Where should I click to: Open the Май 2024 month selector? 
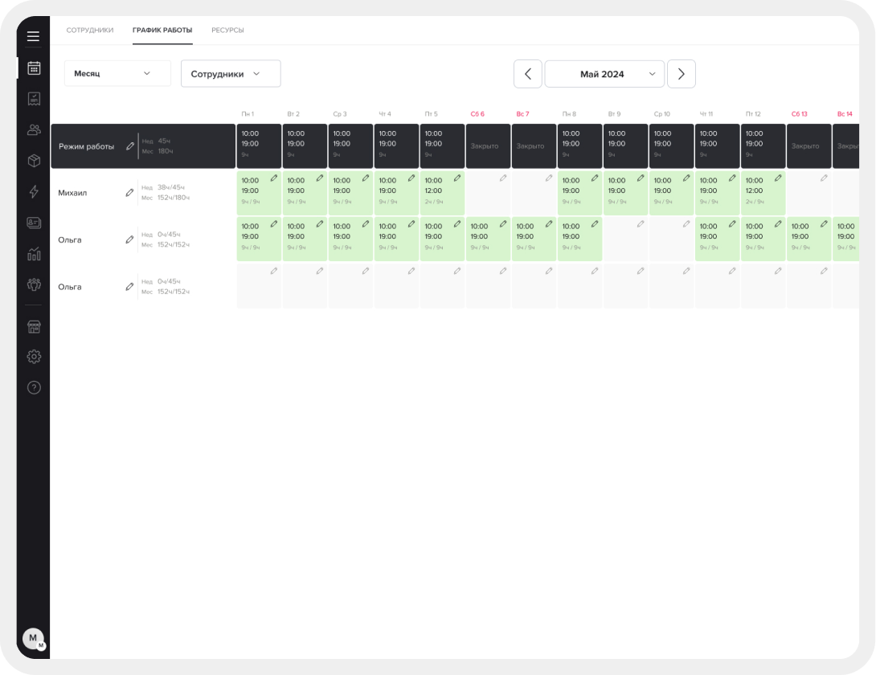coord(604,74)
